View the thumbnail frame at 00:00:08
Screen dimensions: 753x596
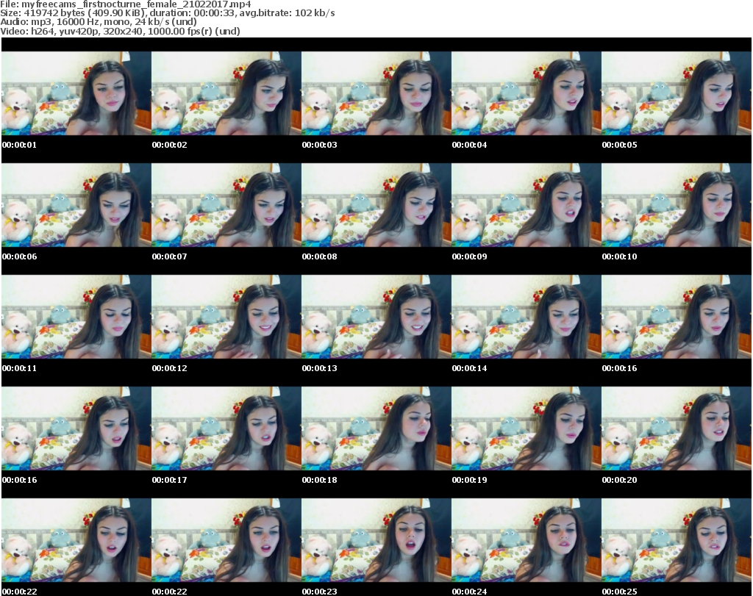376,205
